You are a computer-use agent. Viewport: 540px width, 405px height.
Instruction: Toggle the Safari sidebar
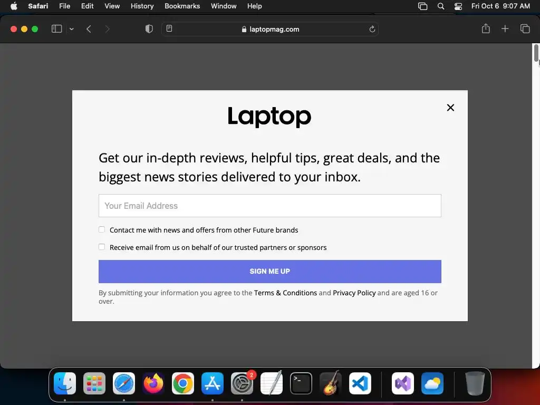57,29
